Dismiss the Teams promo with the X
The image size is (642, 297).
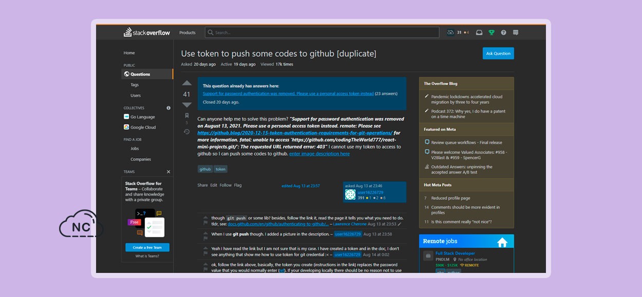pyautogui.click(x=168, y=172)
